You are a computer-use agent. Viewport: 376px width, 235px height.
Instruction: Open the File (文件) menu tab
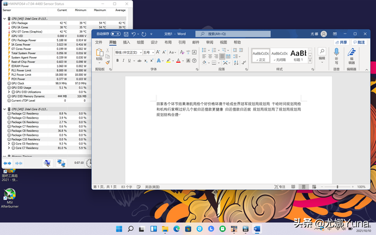[99, 42]
